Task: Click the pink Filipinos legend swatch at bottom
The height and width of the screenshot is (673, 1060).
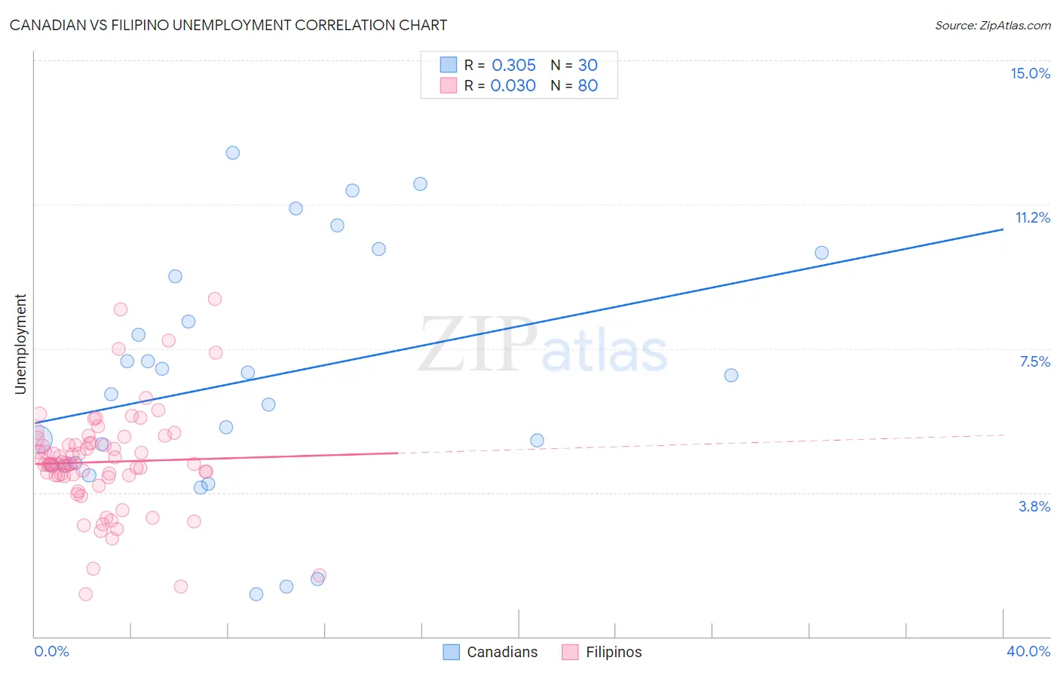Action: pos(570,652)
